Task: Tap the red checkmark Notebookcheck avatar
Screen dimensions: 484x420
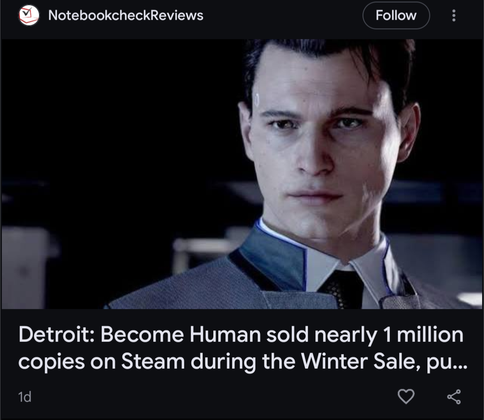Action: (x=29, y=15)
